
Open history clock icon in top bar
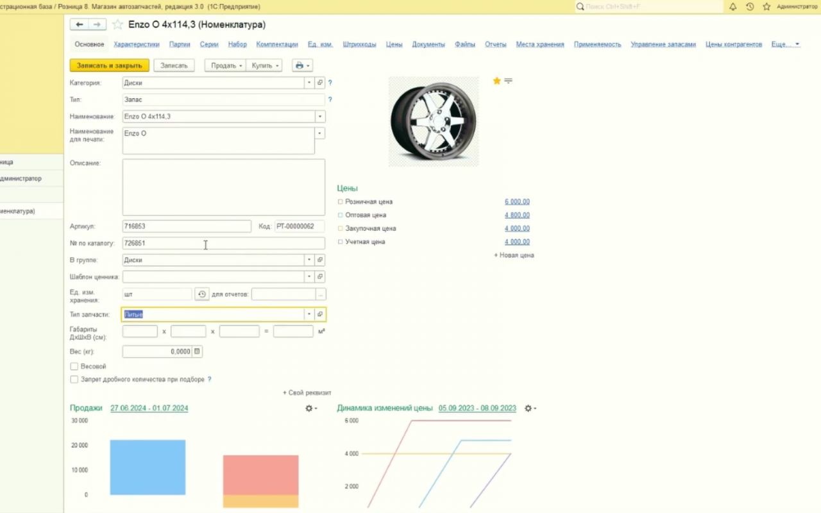(x=750, y=6)
